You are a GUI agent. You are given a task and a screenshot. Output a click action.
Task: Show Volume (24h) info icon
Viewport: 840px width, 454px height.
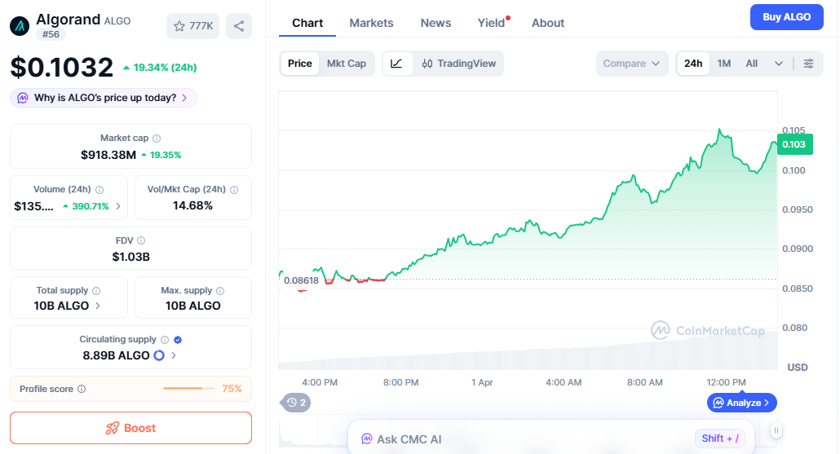click(x=99, y=190)
